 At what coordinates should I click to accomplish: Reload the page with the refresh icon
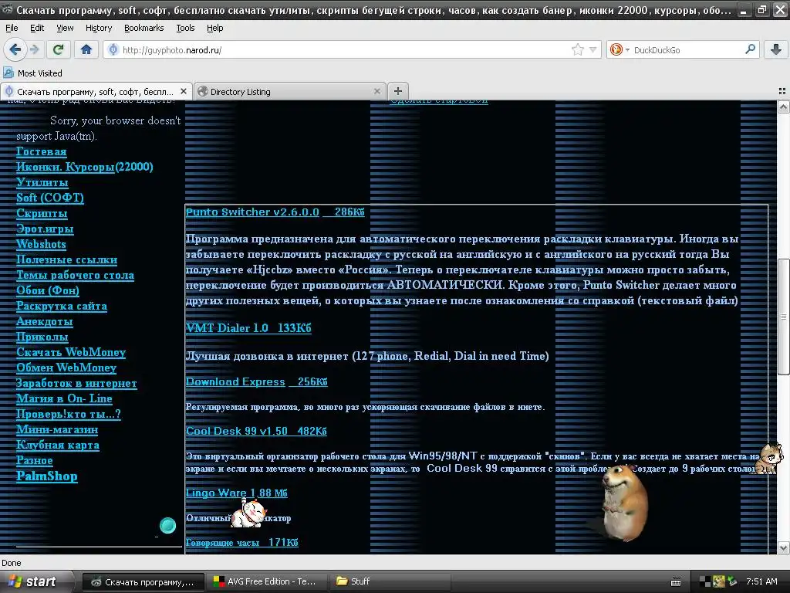click(x=59, y=49)
